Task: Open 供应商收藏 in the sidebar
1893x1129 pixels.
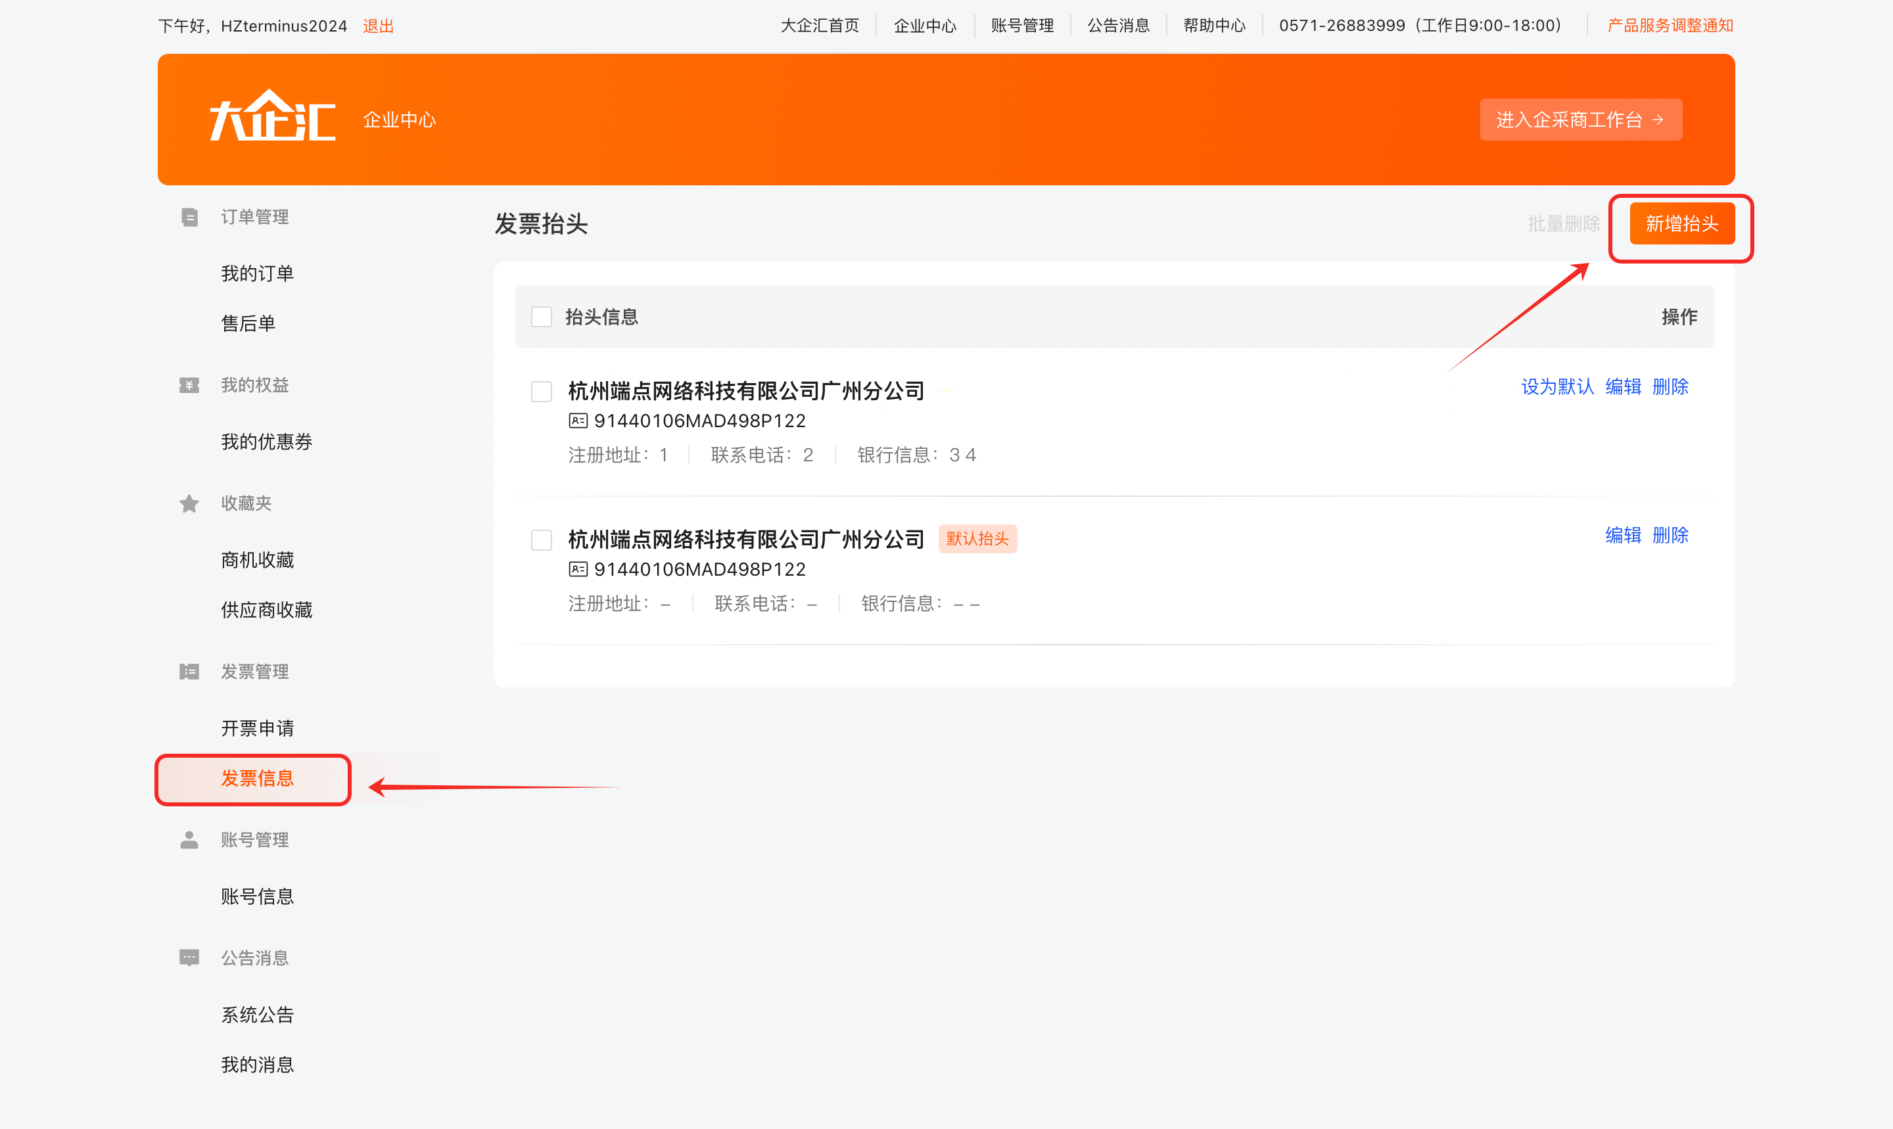Action: [x=266, y=610]
